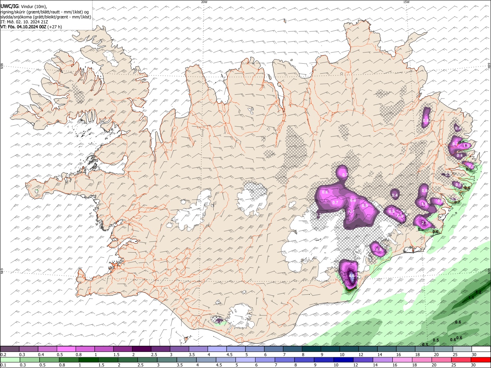Select the palest green lower swatch between 0.1 and 0.3
Screen dimensions: 491x368
10,360
